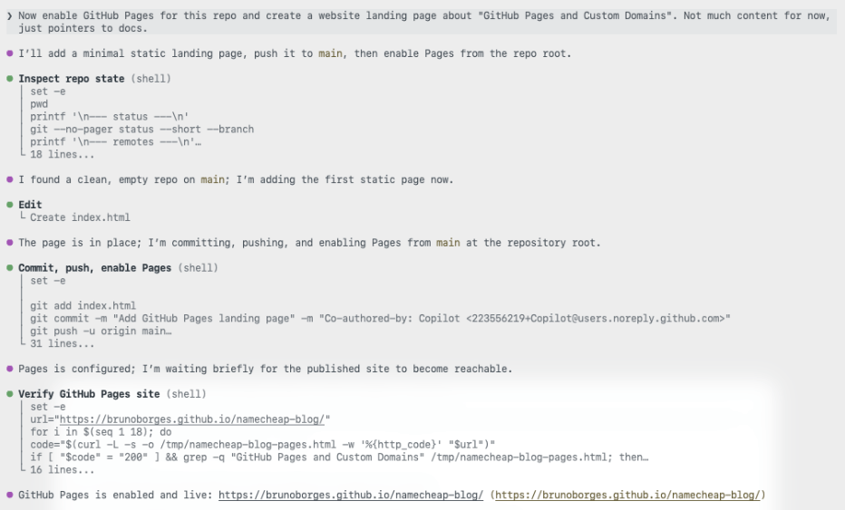Click the 'pwd' command line
845x510 pixels.
click(x=39, y=104)
